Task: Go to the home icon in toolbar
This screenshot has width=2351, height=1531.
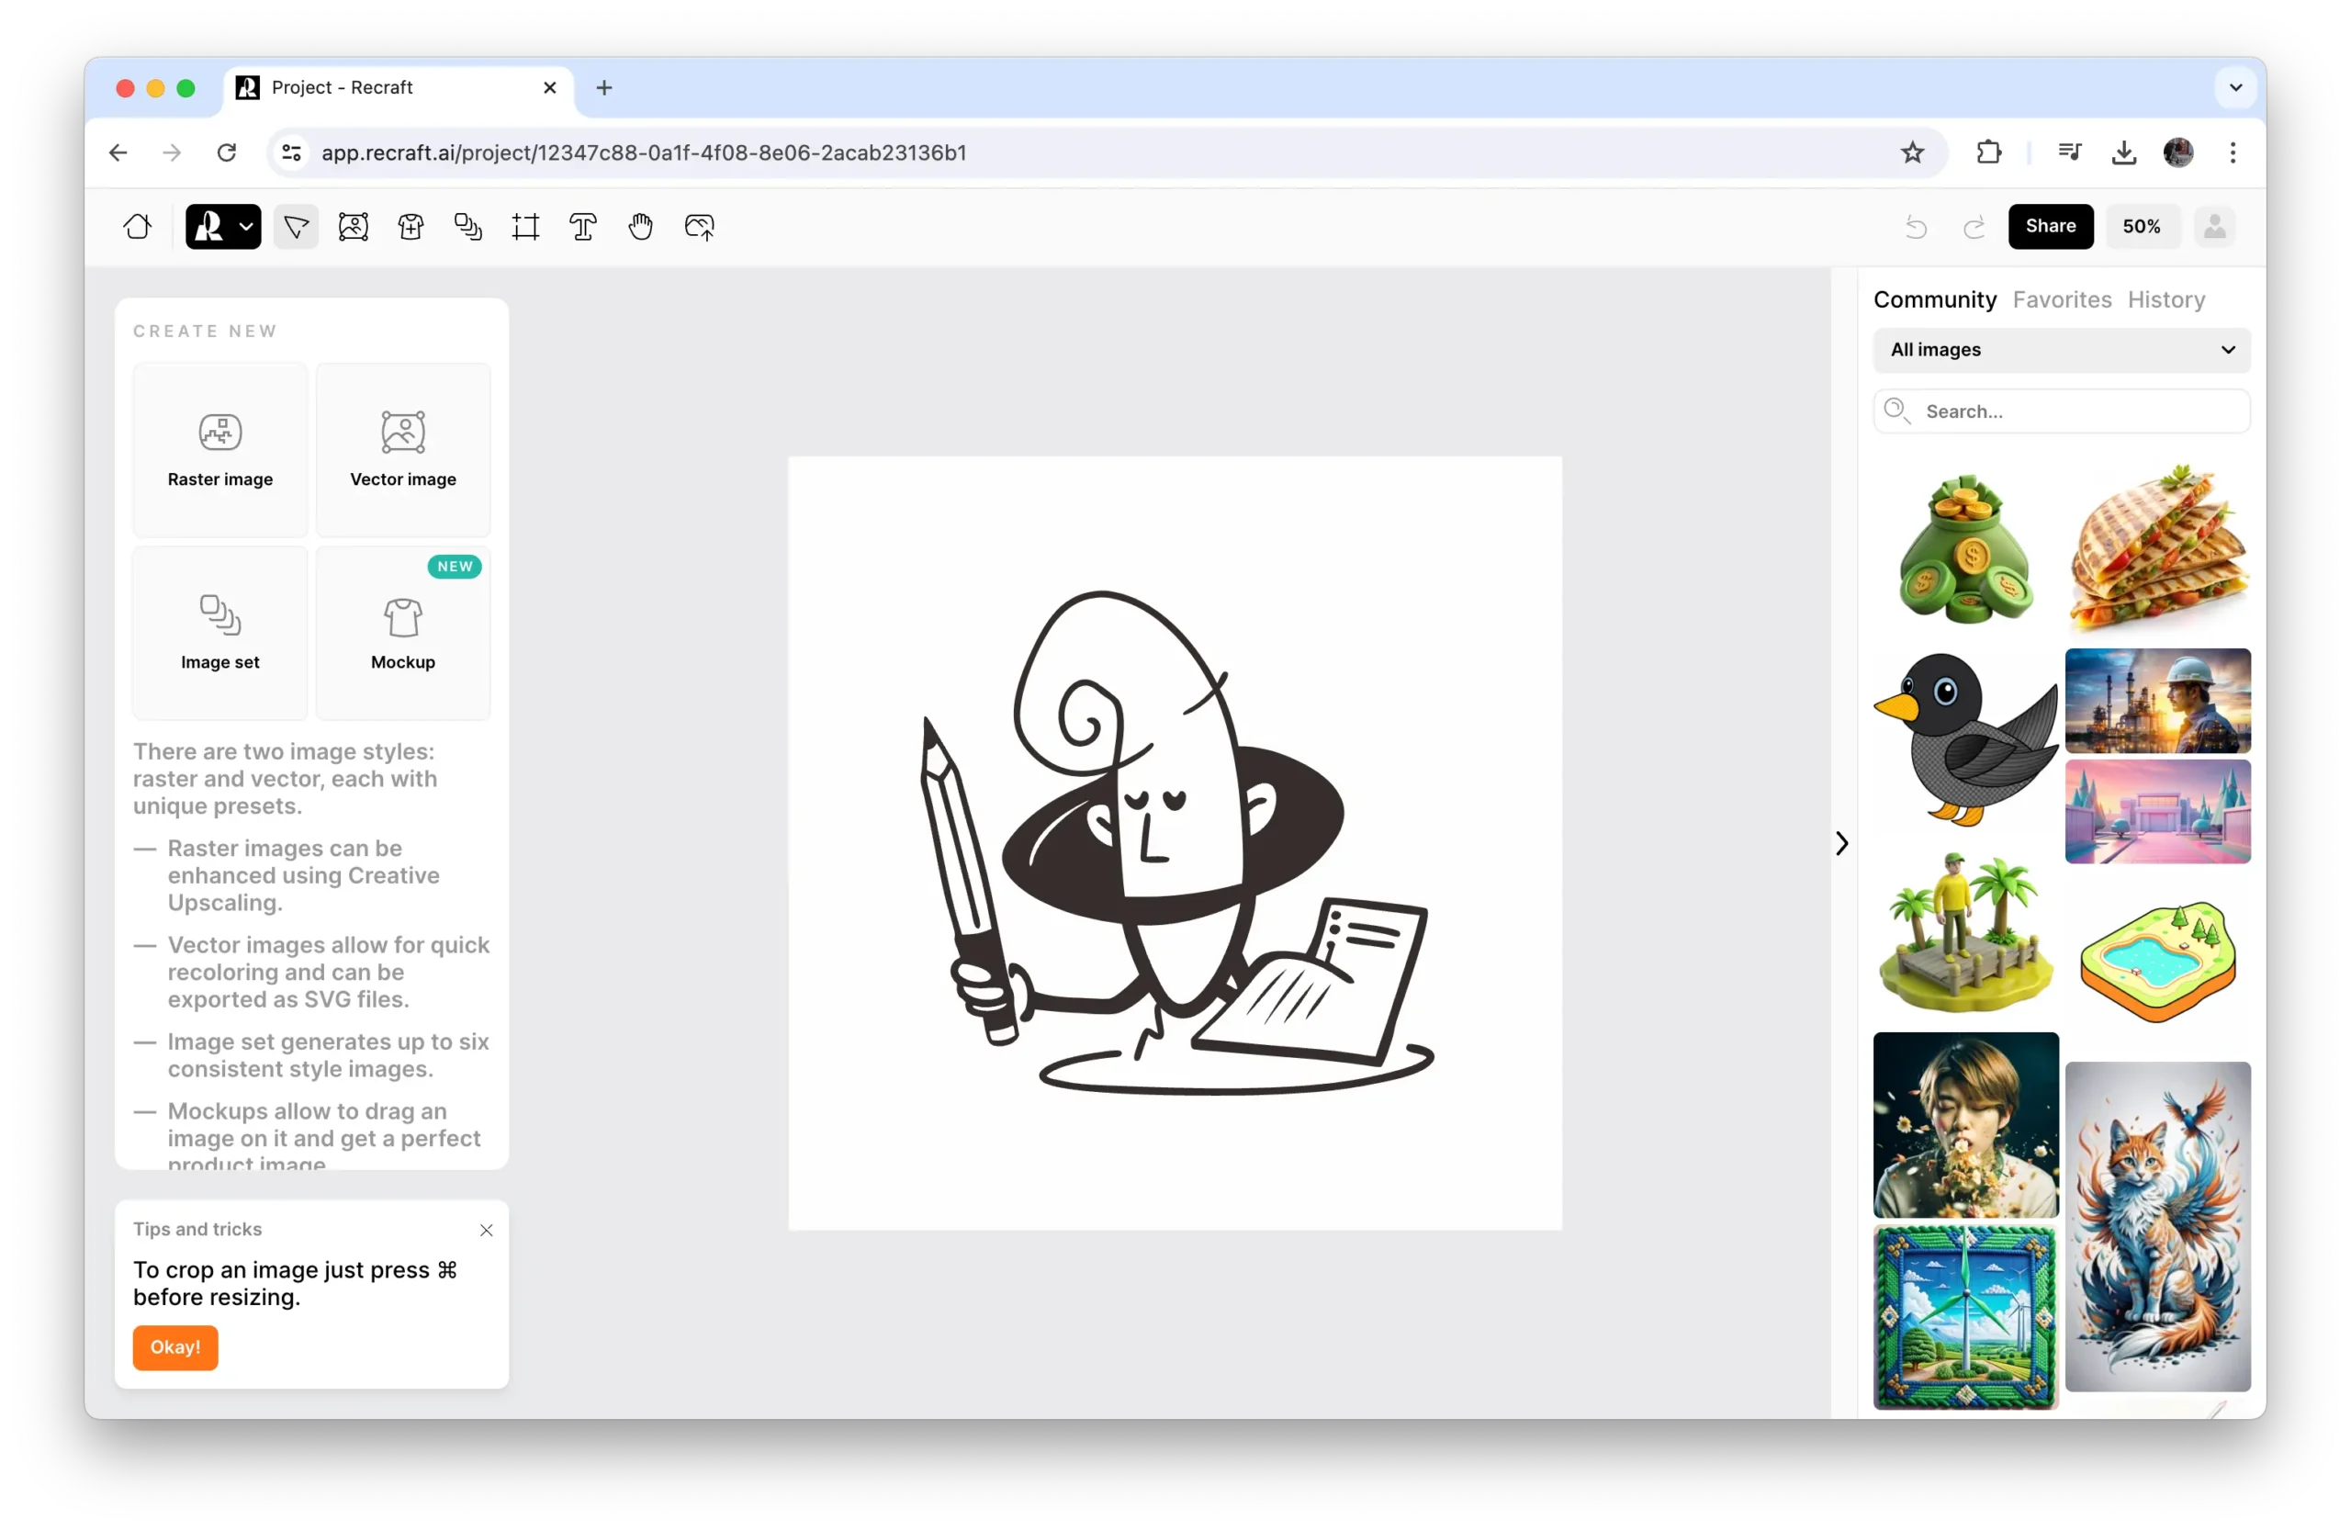Action: point(138,227)
